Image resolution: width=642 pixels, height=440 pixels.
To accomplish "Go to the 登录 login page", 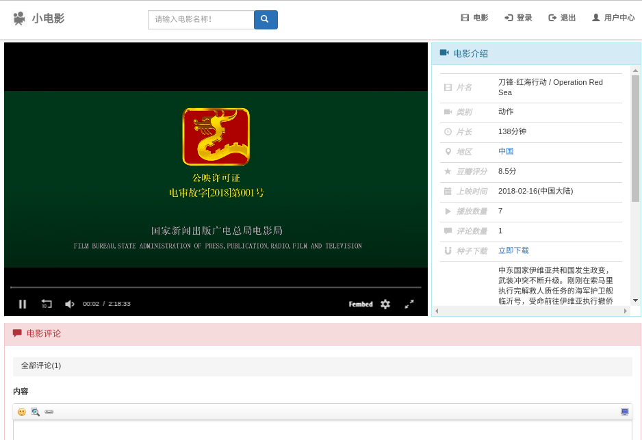I will tap(518, 18).
